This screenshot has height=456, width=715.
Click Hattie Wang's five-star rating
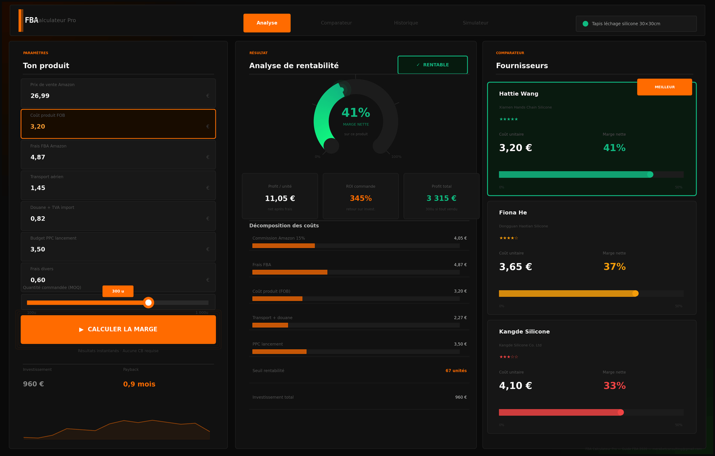pos(509,119)
